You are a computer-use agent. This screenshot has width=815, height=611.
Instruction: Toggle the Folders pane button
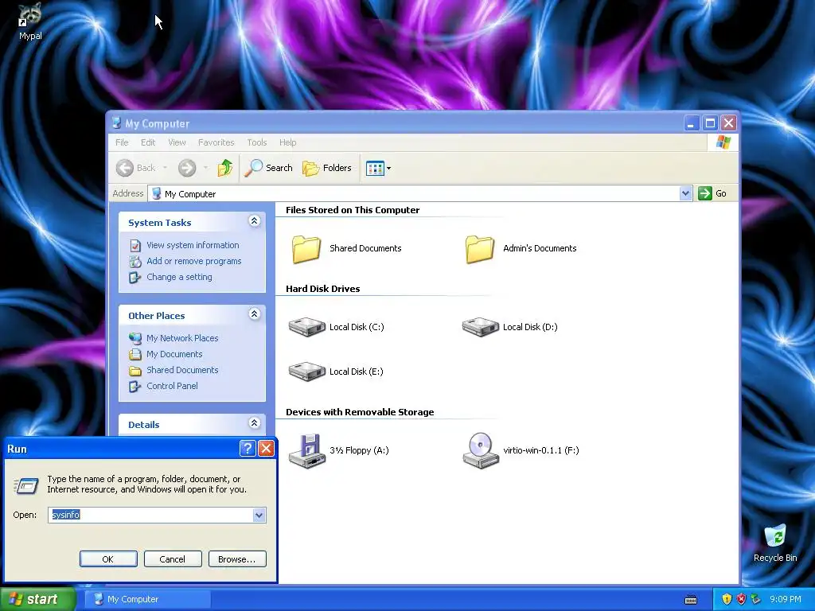[x=327, y=168]
